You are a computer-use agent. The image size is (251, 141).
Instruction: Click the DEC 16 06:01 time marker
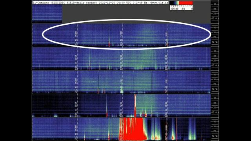pyautogui.click(x=76, y=109)
